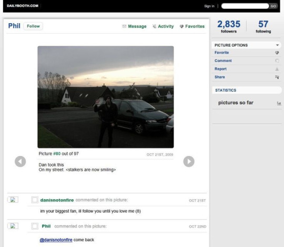Image resolution: width=284 pixels, height=247 pixels.
Task: Click the 'OCT 22ND' comment date
Action: tap(198, 227)
